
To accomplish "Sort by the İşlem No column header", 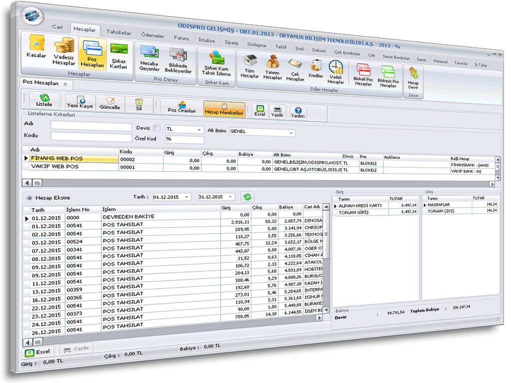I will pos(78,210).
